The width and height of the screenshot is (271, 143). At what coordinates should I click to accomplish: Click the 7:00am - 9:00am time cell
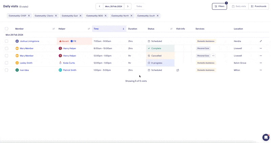(102, 41)
